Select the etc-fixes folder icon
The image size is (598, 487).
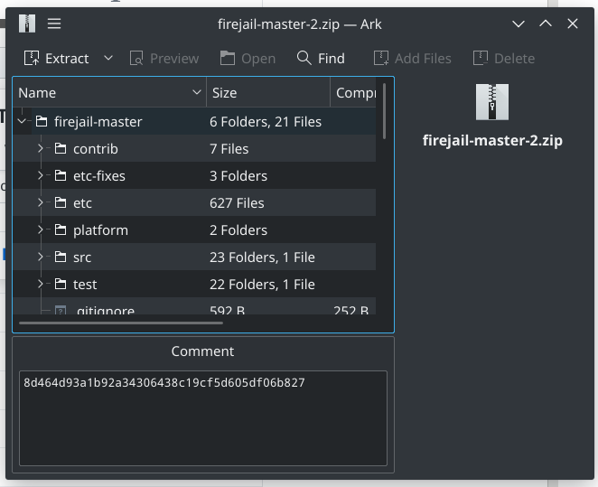coord(61,176)
